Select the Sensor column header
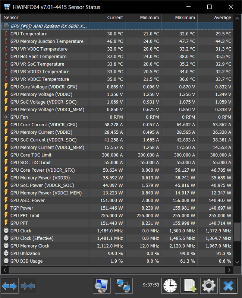The width and height of the screenshot is (242, 298). click(45, 18)
